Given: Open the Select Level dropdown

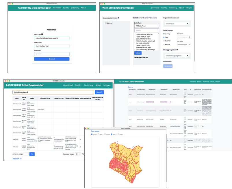Looking at the screenshot, I should pos(177,24).
